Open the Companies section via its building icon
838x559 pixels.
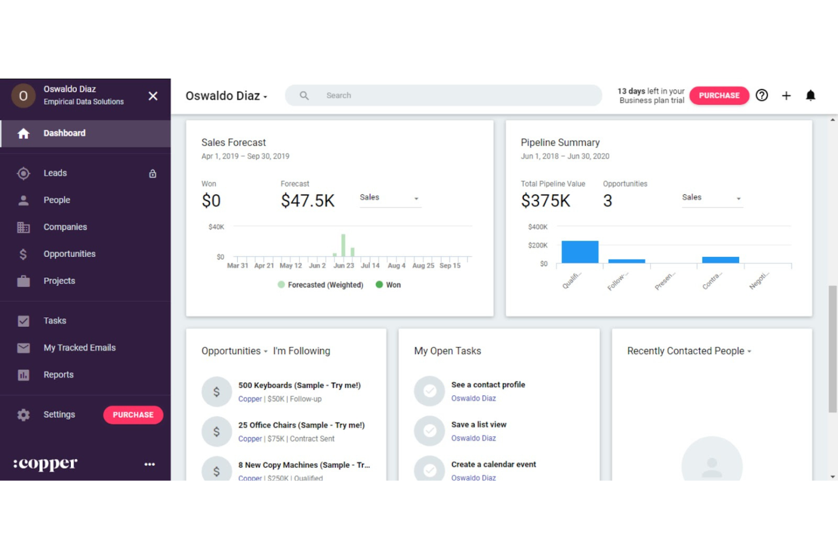tap(23, 227)
